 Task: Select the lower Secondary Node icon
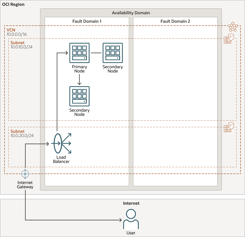[79, 96]
